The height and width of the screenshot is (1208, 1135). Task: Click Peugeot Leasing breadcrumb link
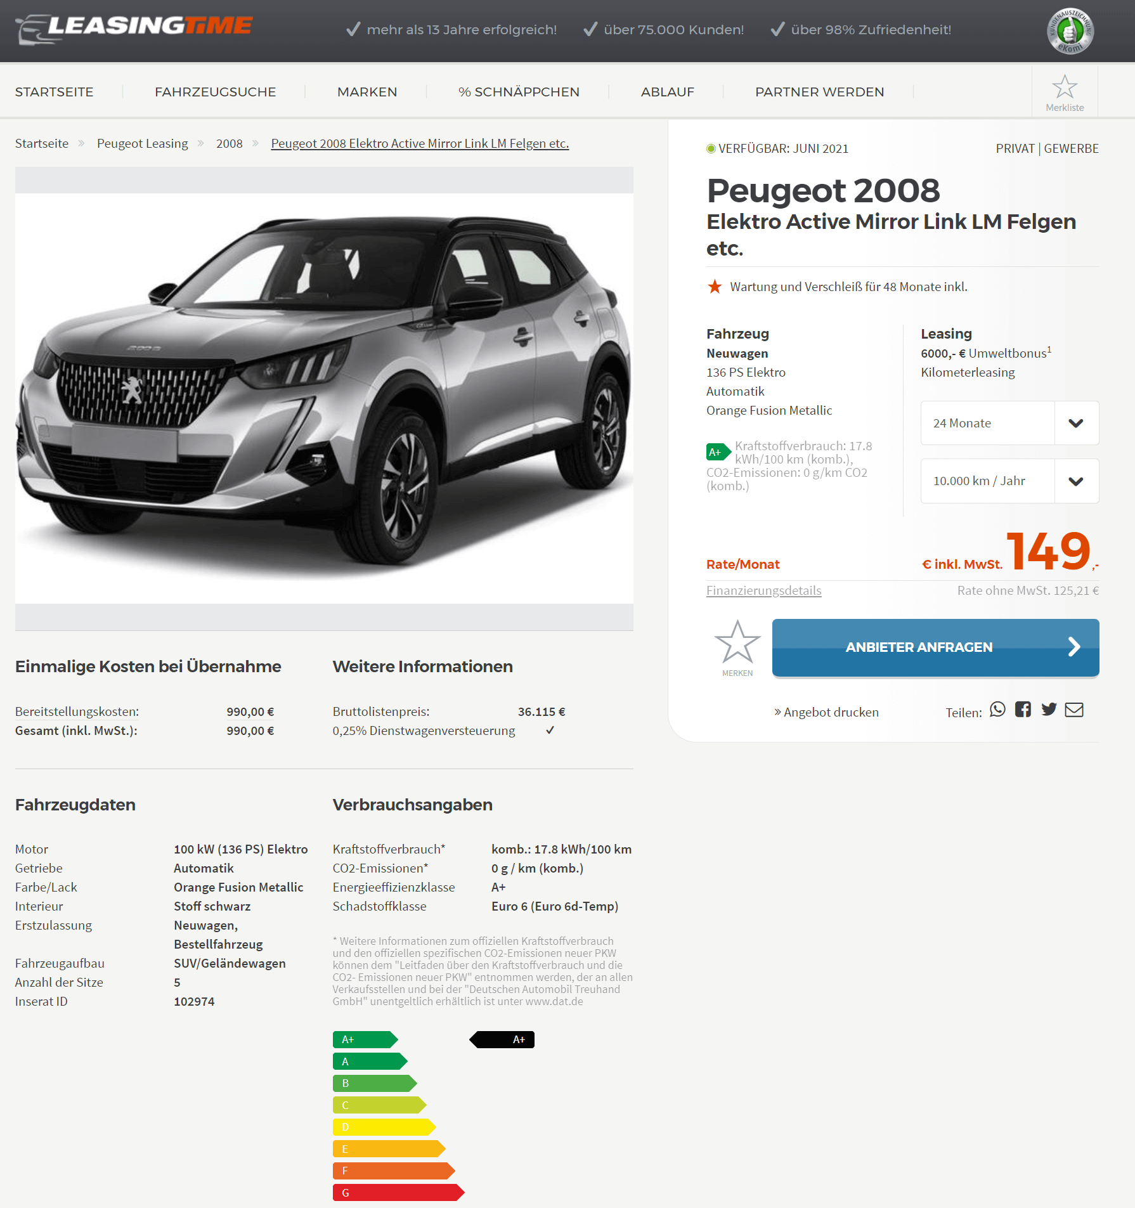tap(143, 143)
